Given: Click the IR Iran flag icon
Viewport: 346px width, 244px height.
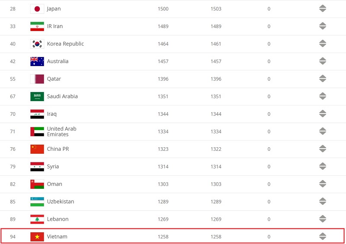Looking at the screenshot, I should click(37, 26).
